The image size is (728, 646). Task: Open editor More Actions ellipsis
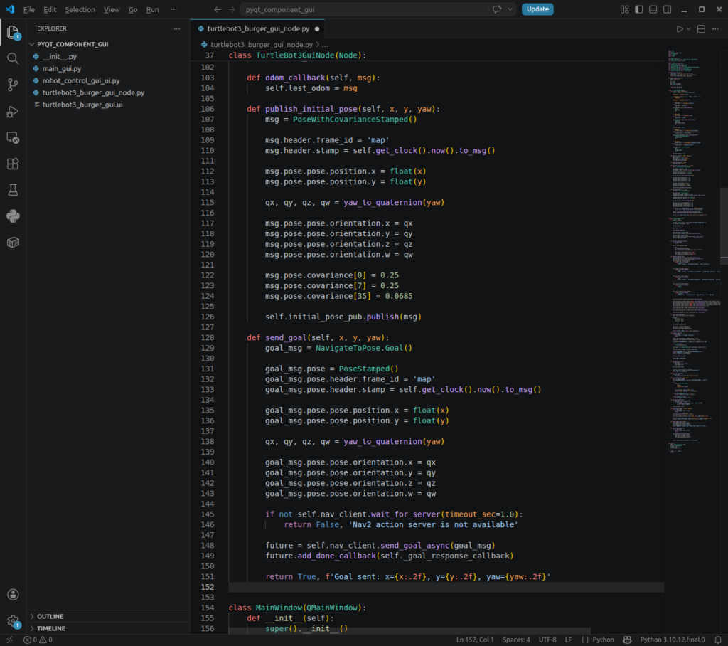715,29
